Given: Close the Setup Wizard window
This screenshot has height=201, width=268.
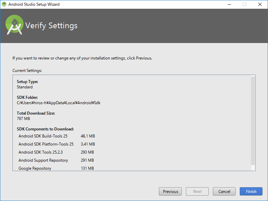Looking at the screenshot, I should pos(260,4).
